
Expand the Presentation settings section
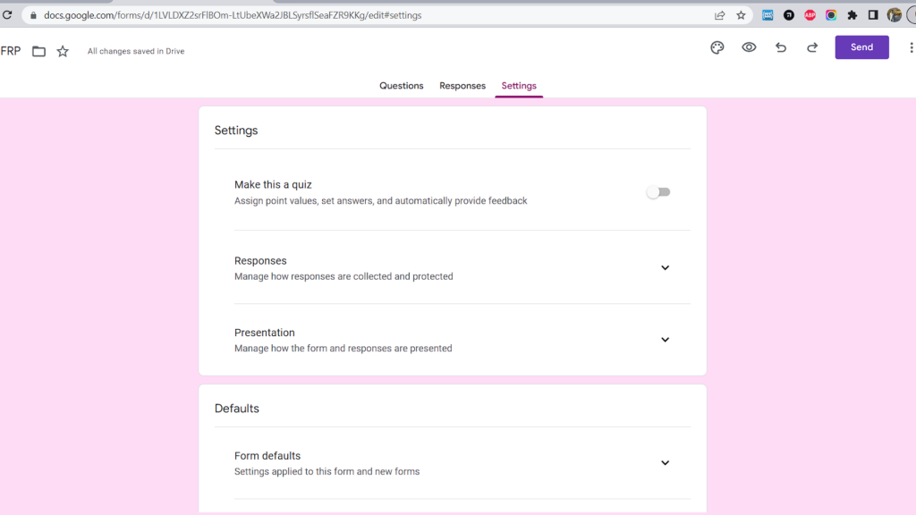click(x=665, y=340)
